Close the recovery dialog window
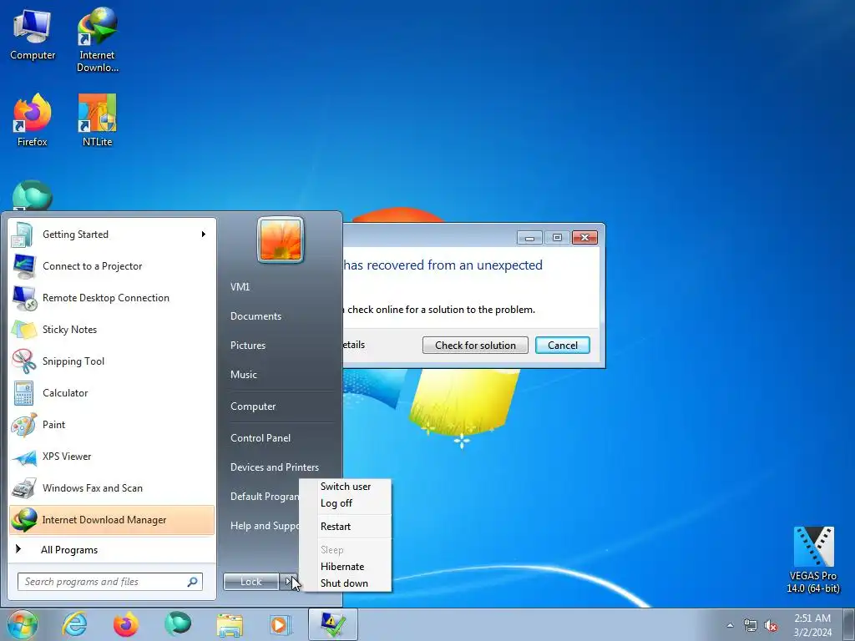Viewport: 855px width, 641px height. click(584, 237)
